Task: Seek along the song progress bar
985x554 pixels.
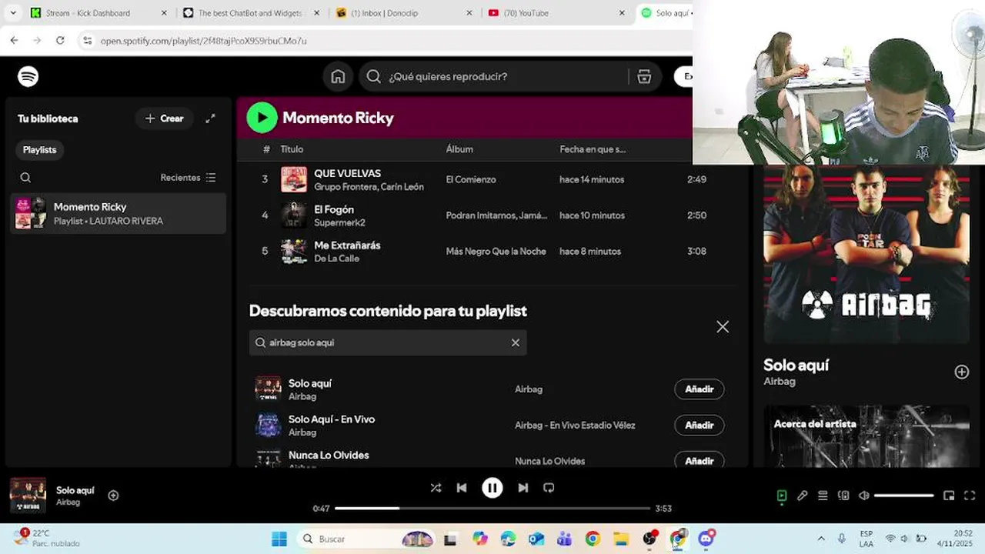Action: point(492,508)
